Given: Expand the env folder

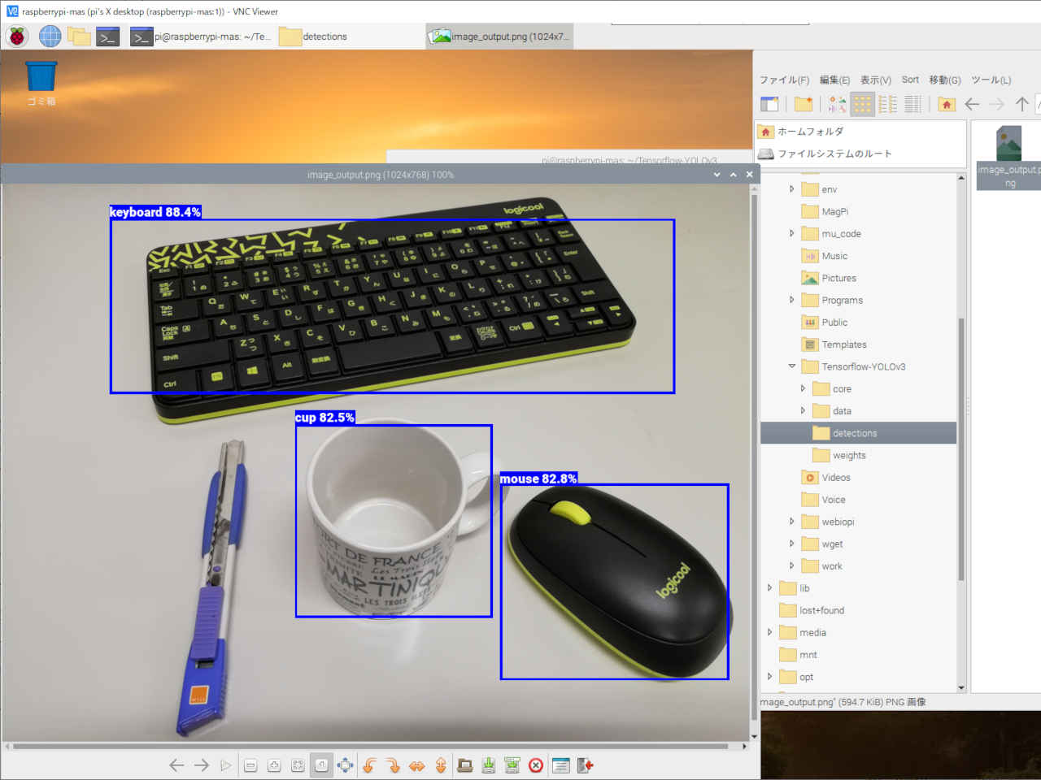Looking at the screenshot, I should tap(792, 188).
